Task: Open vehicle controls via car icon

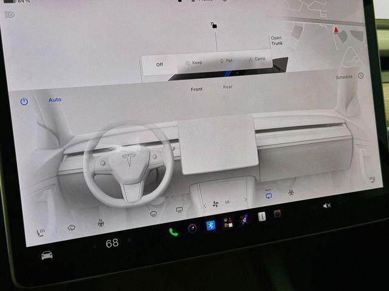Action: tap(47, 255)
